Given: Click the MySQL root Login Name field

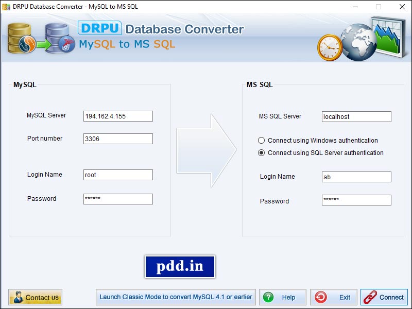Looking at the screenshot, I should pyautogui.click(x=117, y=175).
